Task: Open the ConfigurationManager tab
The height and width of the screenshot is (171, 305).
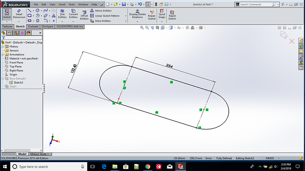Action: pos(16,33)
